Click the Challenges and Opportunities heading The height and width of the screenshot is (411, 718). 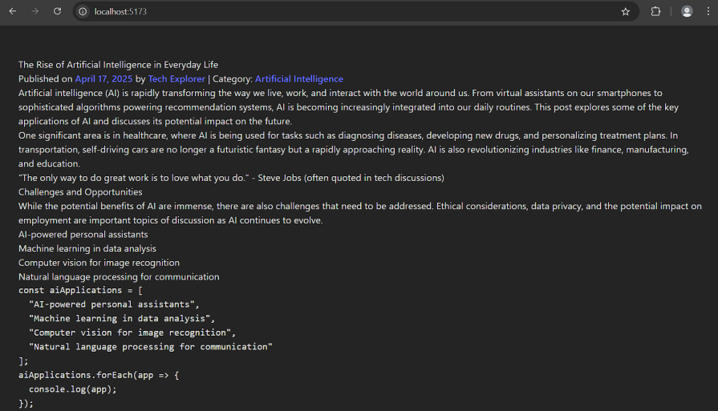pyautogui.click(x=80, y=192)
